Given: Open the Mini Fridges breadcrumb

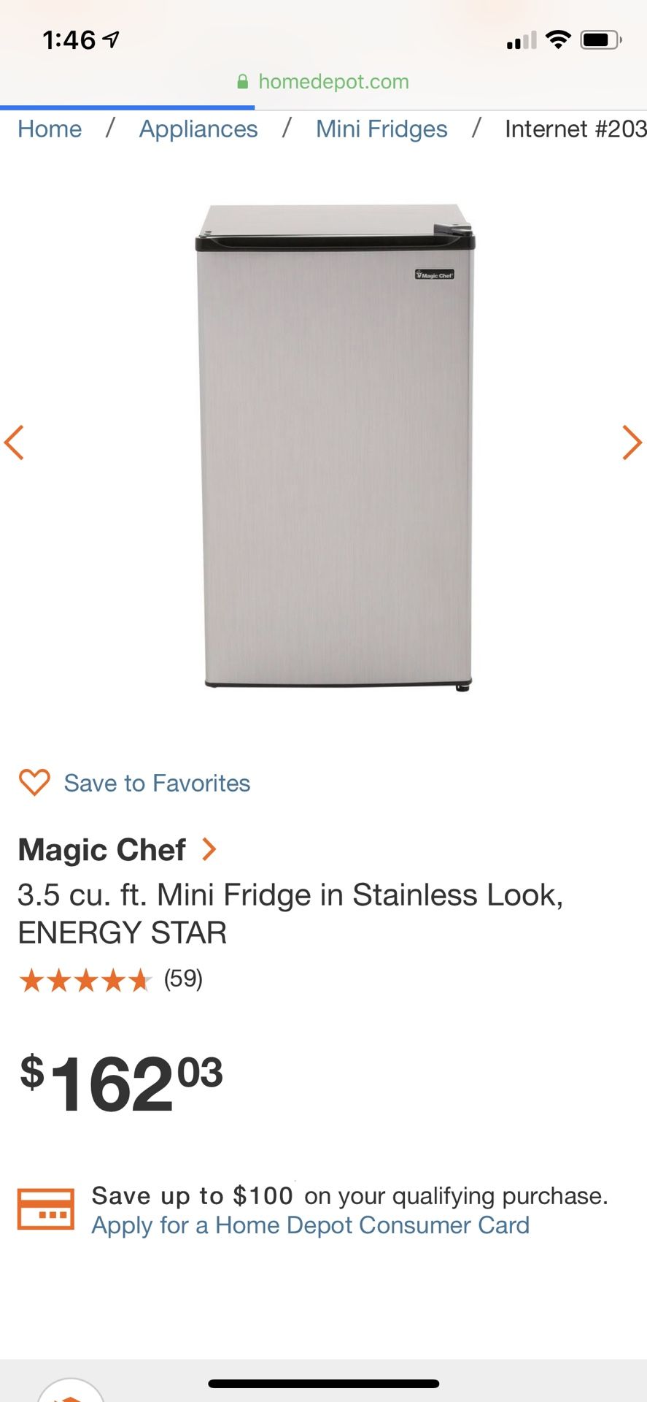Looking at the screenshot, I should [x=381, y=129].
